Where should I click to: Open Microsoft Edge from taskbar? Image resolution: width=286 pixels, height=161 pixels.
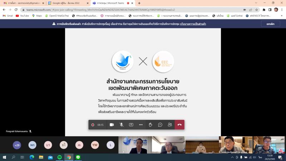click(x=32, y=157)
